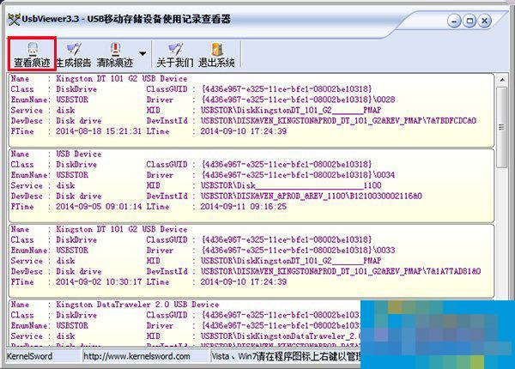Click the UsbViewer app icon in title bar
This screenshot has width=515, height=369.
click(14, 20)
